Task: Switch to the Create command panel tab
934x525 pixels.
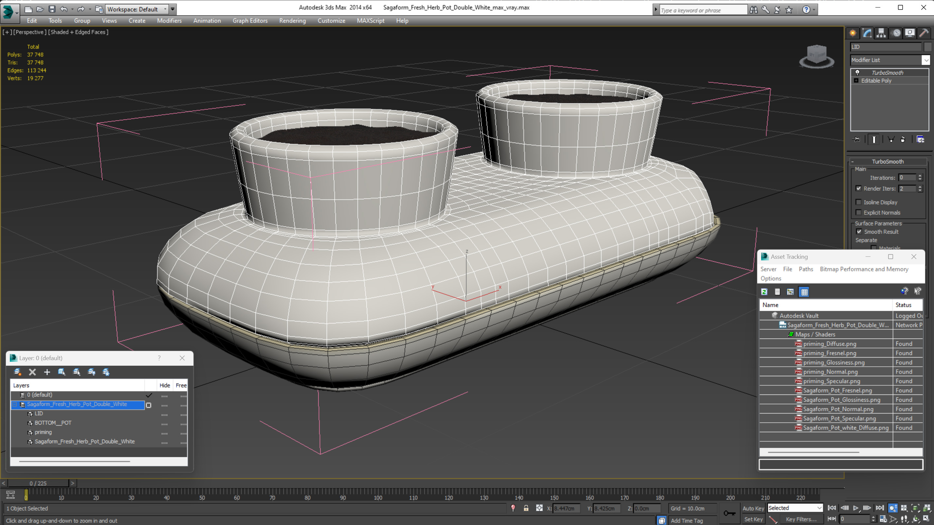Action: (x=853, y=33)
